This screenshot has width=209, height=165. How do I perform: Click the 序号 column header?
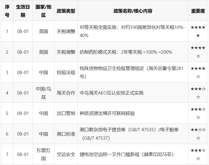click(7, 11)
